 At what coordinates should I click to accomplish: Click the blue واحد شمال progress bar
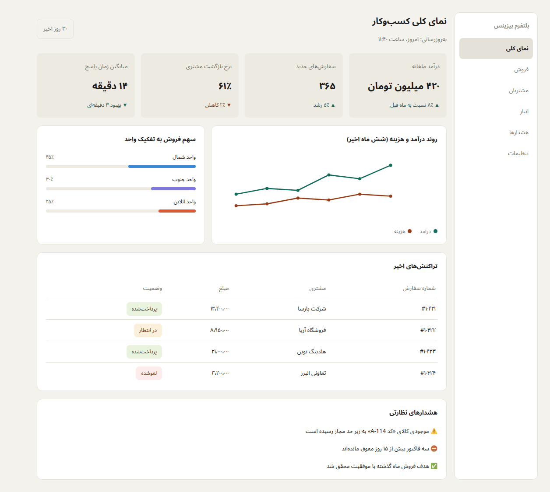point(162,166)
